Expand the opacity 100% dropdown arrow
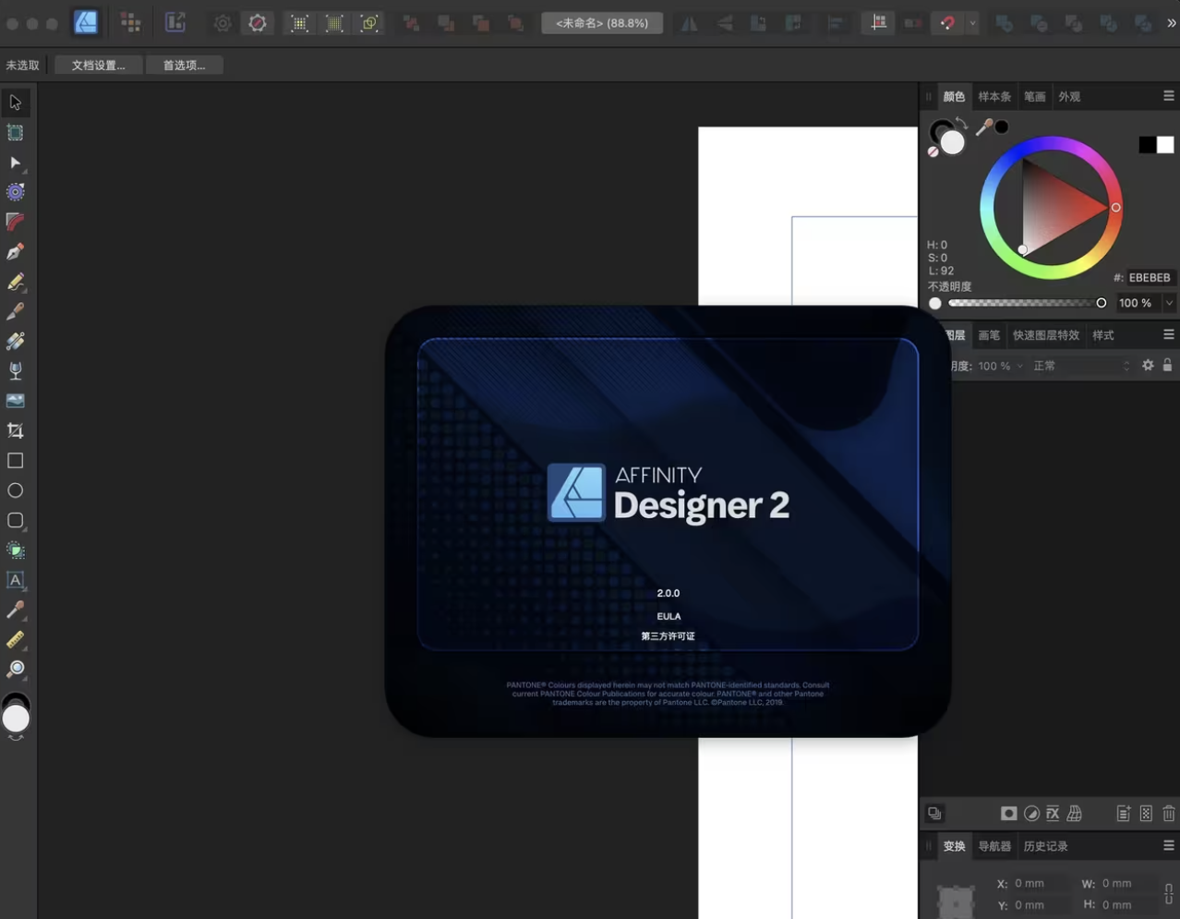This screenshot has width=1180, height=919. [x=1169, y=303]
